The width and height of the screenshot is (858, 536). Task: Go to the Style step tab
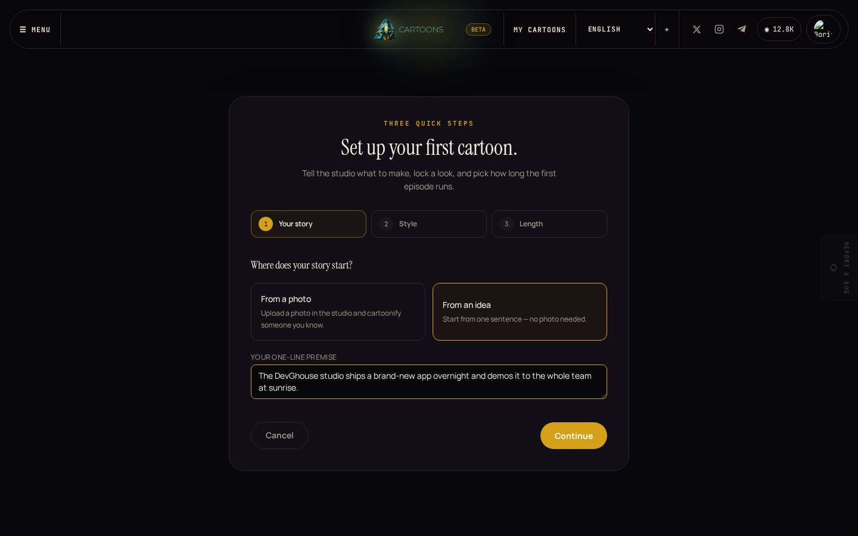click(x=429, y=224)
